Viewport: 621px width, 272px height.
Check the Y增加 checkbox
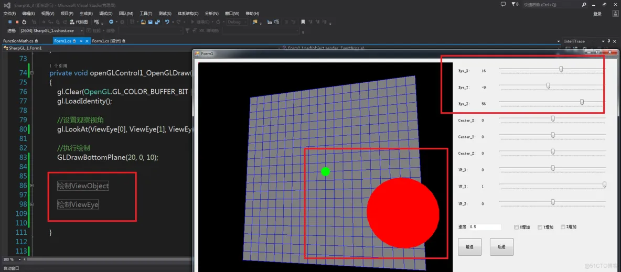tap(540, 227)
